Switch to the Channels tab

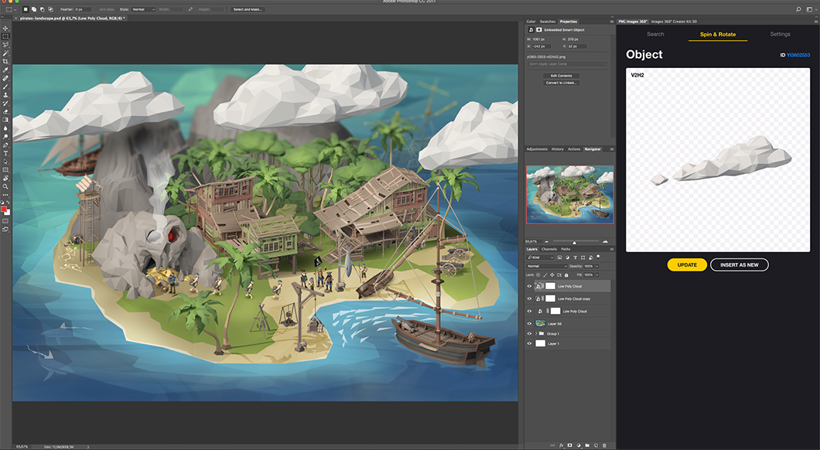click(x=548, y=249)
